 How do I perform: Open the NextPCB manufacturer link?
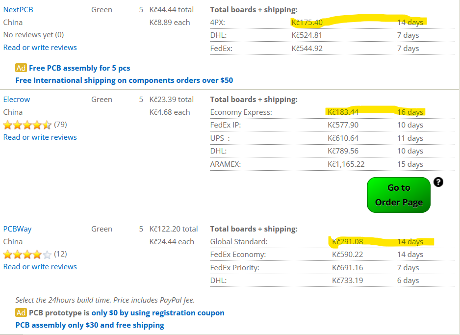(18, 9)
